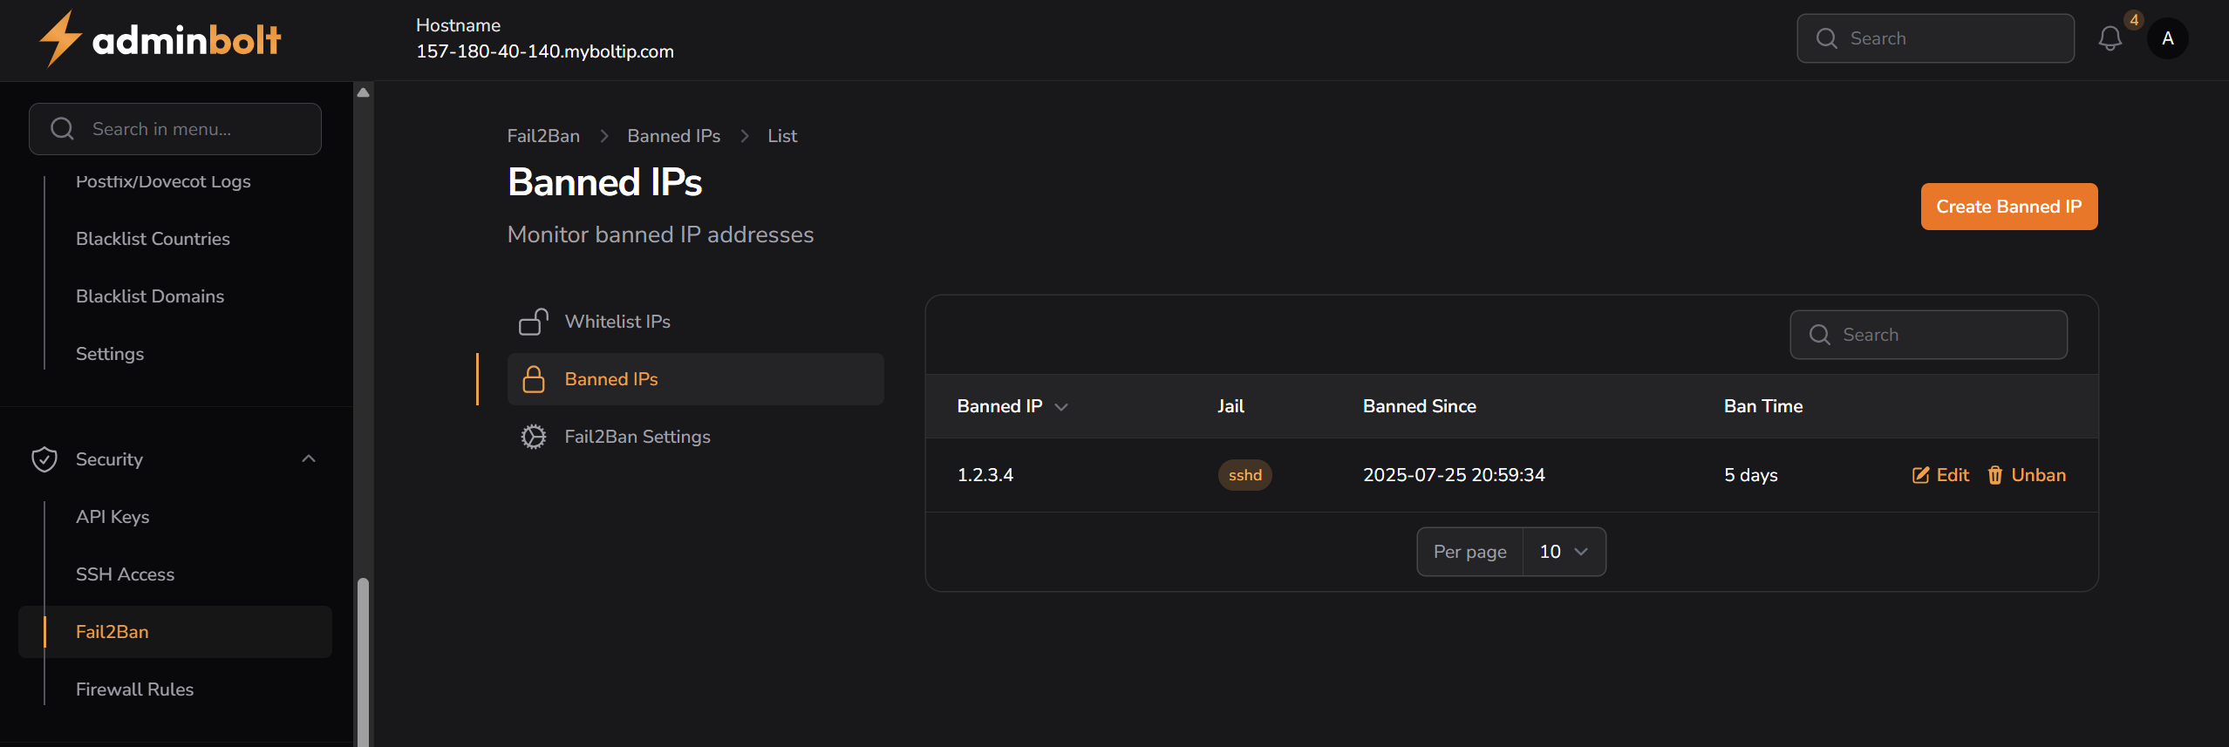Click the Security shield icon in sidebar
2229x747 pixels.
44,459
